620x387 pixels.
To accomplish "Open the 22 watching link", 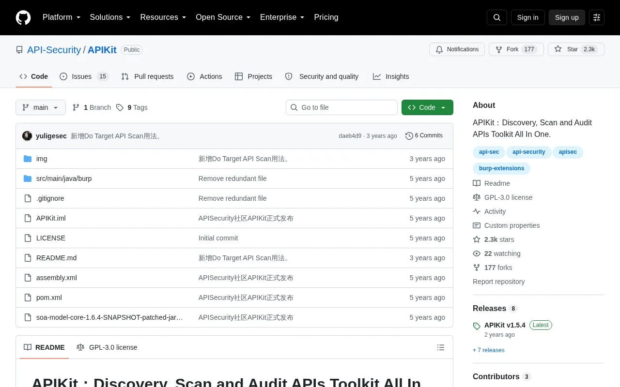I will tap(496, 253).
